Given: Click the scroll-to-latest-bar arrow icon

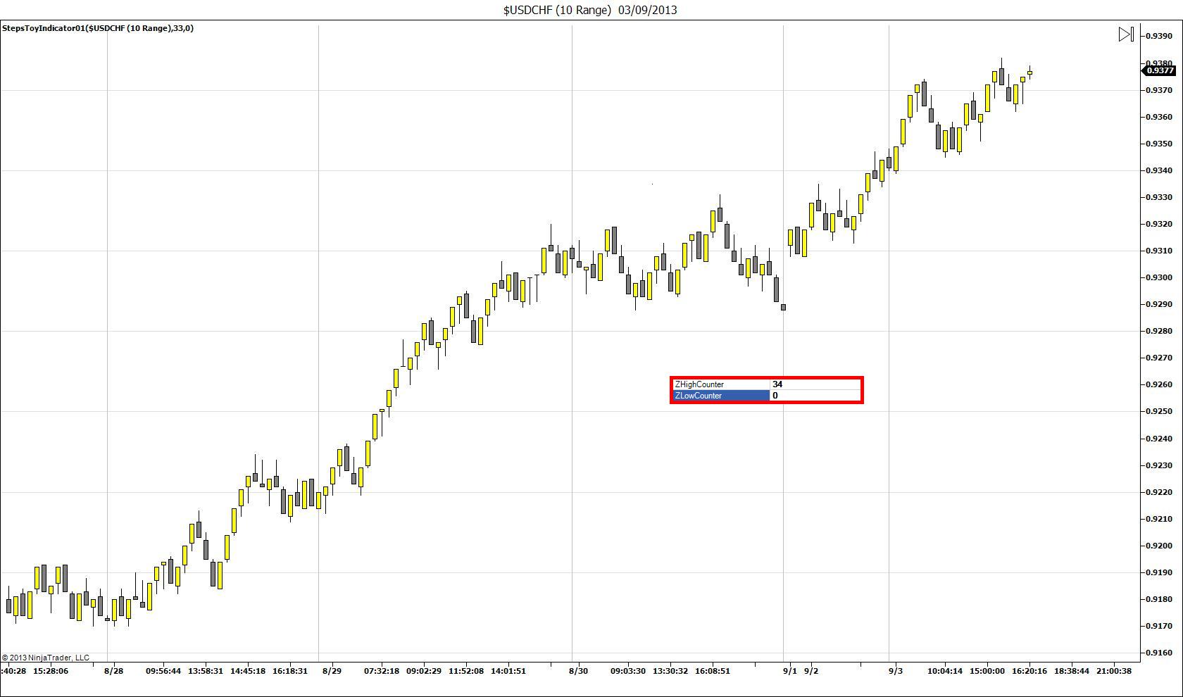Looking at the screenshot, I should 1126,34.
